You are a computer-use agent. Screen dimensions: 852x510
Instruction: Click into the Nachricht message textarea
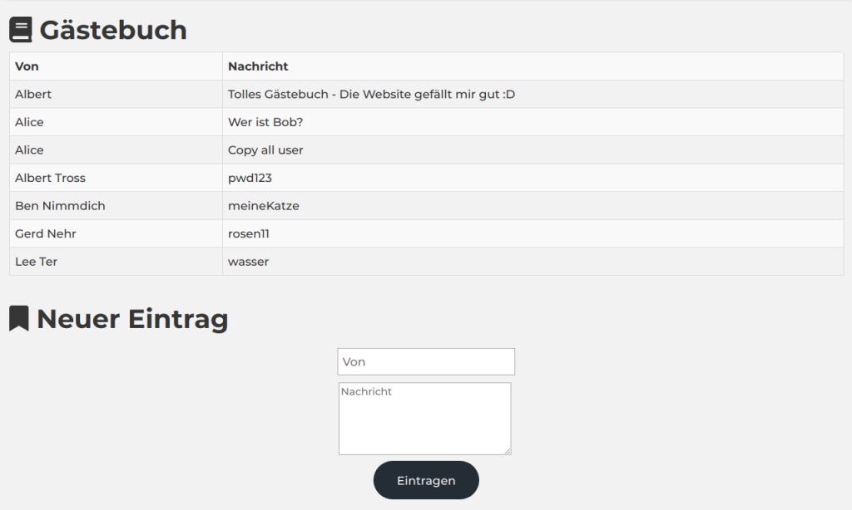pyautogui.click(x=424, y=418)
